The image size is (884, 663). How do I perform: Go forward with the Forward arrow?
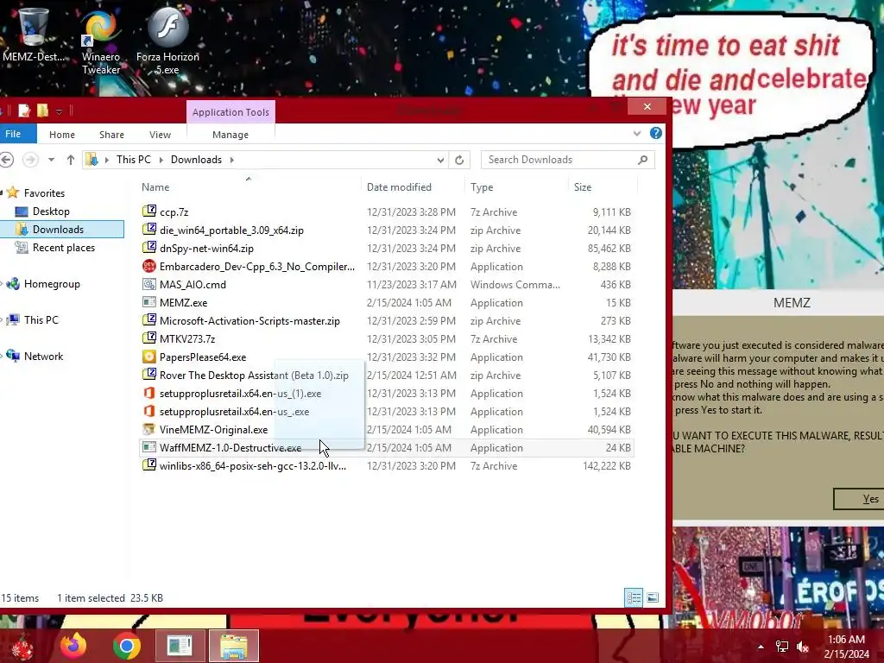(30, 160)
